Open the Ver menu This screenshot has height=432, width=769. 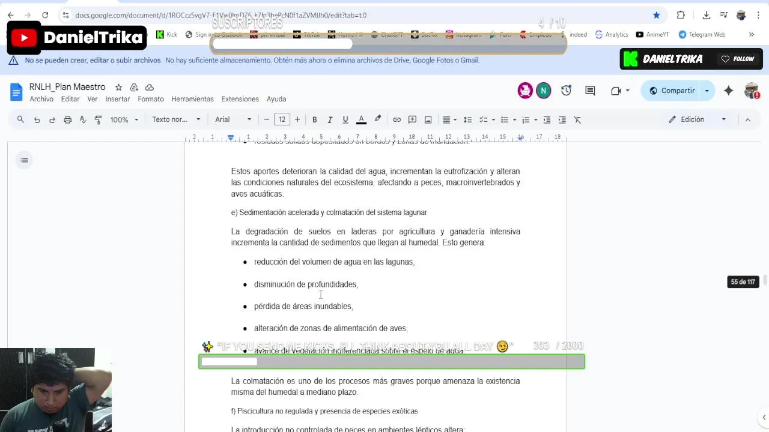93,99
